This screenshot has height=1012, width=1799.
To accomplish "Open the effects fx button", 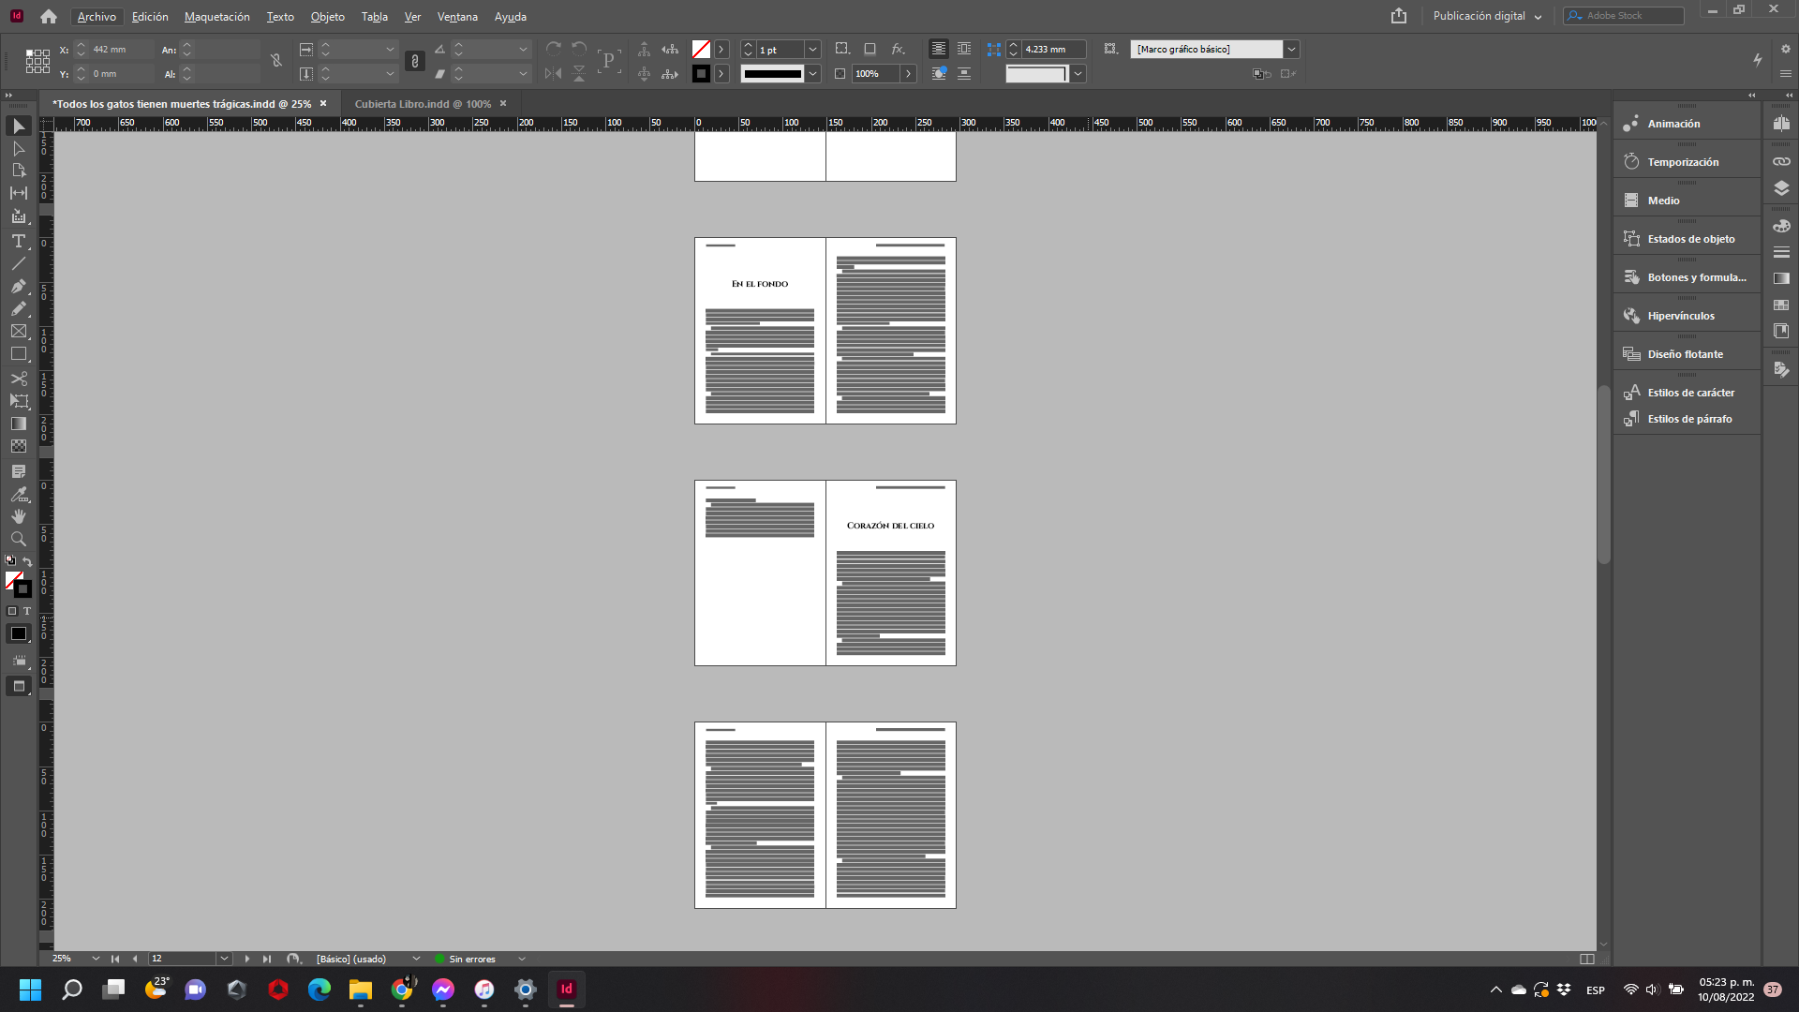I will [898, 49].
